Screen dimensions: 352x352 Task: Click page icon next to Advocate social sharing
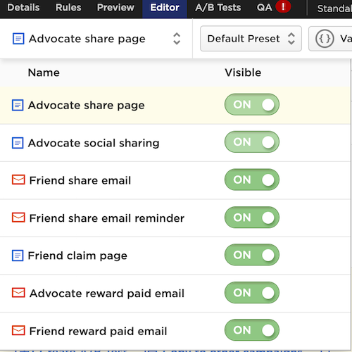tap(18, 143)
